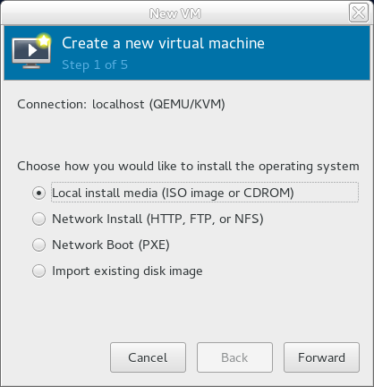374x387 pixels.
Task: Click the Cancel button
Action: pos(148,357)
